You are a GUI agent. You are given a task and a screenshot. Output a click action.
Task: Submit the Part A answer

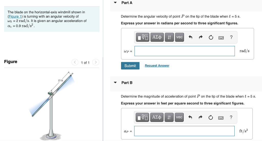coord(130,66)
